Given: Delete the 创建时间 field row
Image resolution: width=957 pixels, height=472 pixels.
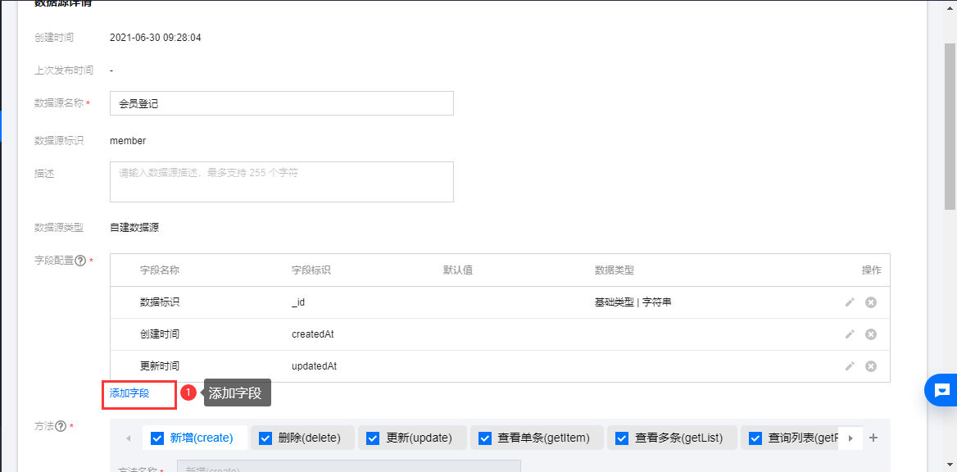Looking at the screenshot, I should pyautogui.click(x=871, y=334).
